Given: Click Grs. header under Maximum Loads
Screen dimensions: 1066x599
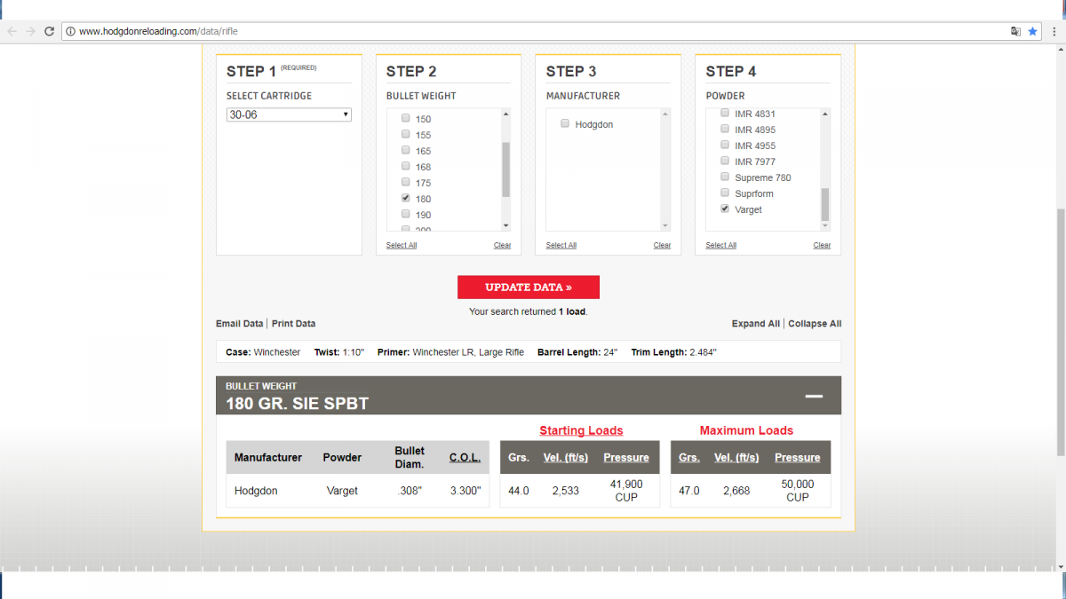Looking at the screenshot, I should 689,458.
